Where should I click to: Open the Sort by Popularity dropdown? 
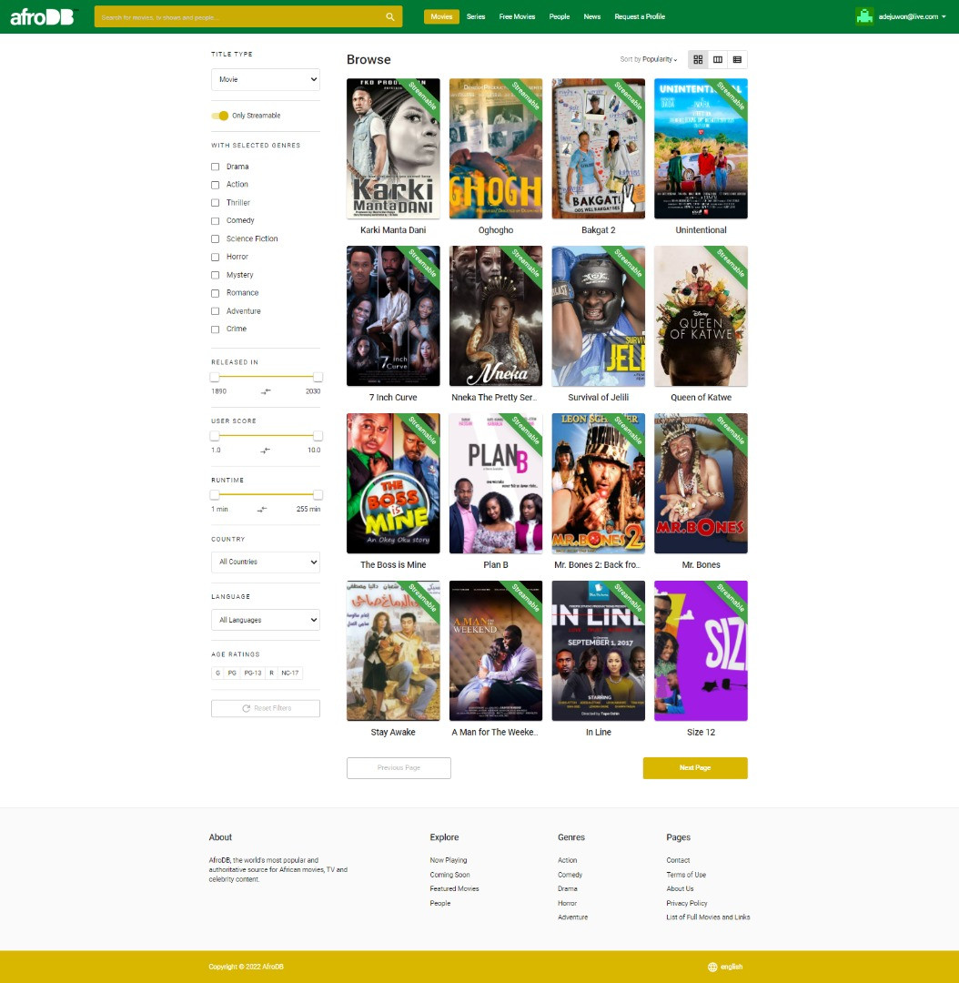[649, 59]
